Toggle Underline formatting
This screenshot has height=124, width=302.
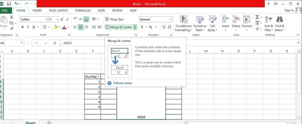34,27
